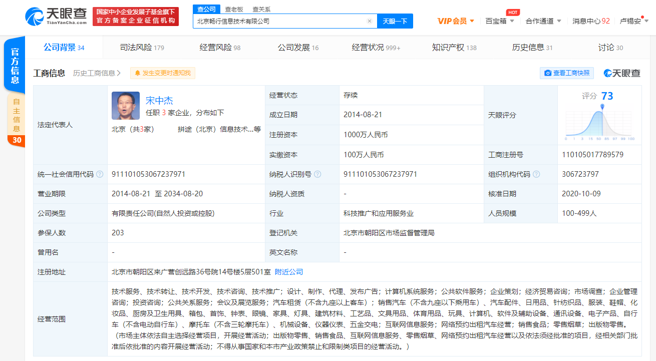Screen dimensions: 656x361
Task: Open the VIP会员 dropdown
Action: pos(456,21)
